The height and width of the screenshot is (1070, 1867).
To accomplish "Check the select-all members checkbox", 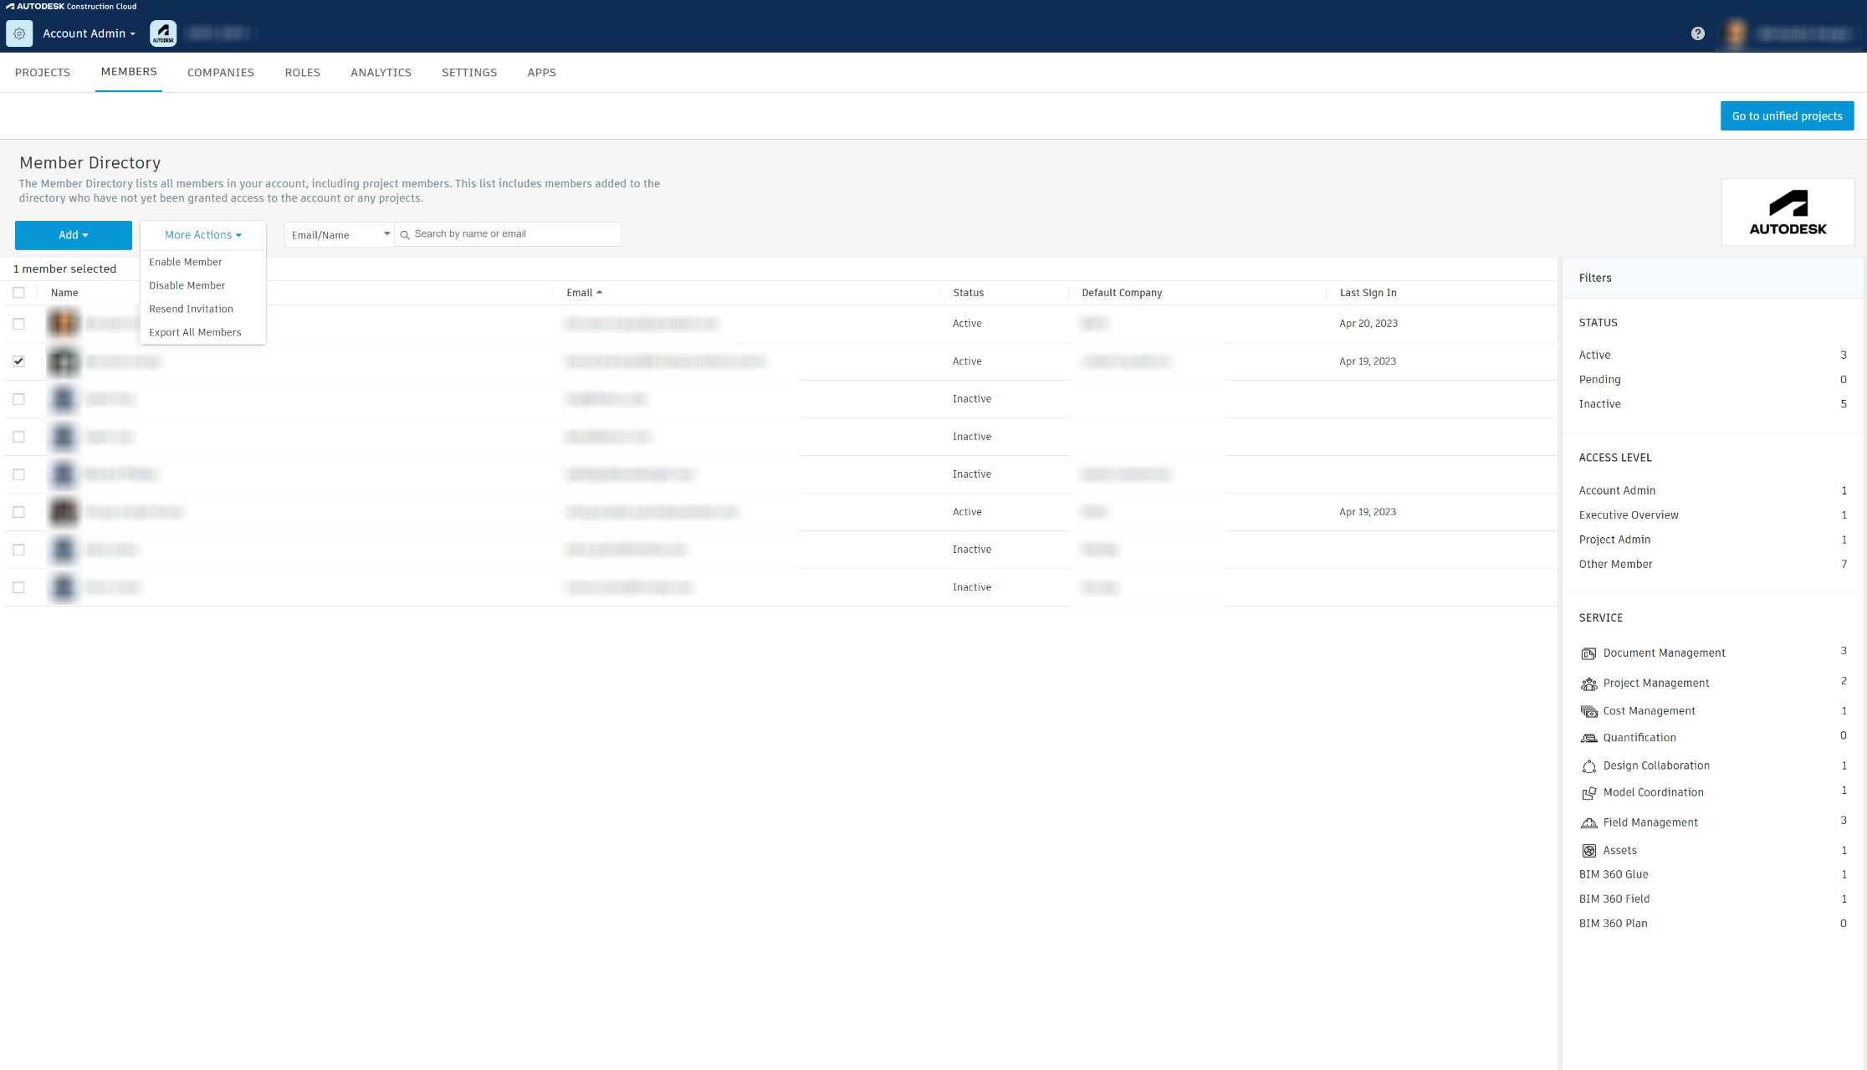I will click(x=19, y=292).
